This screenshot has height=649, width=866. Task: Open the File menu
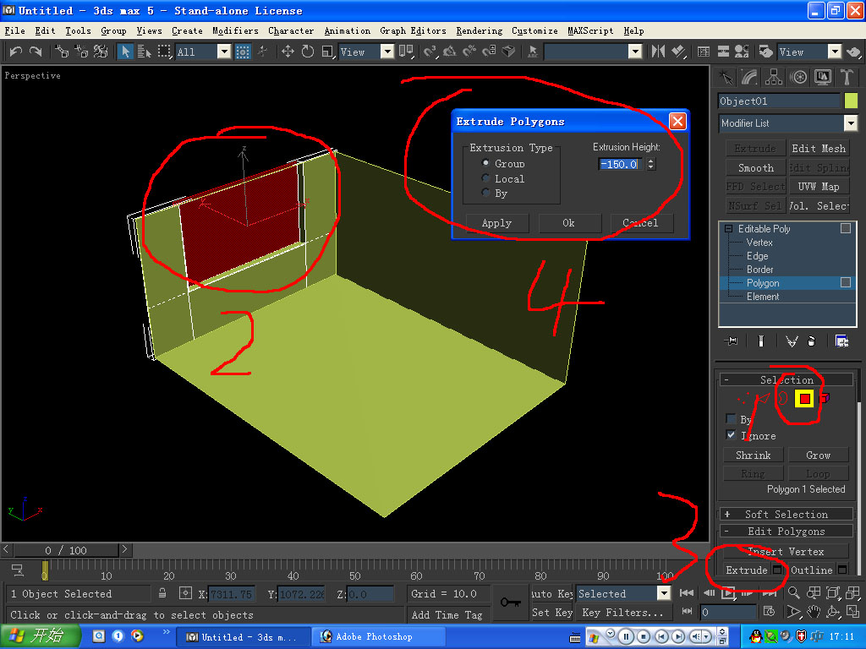[15, 30]
